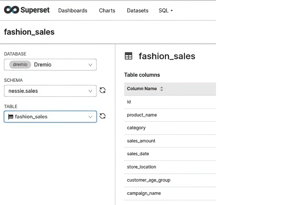Open the Schema dropdown nessie.sales
Viewport: 283px width, 205px height.
click(50, 91)
